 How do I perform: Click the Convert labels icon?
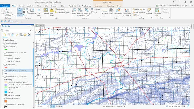pyautogui.click(x=149, y=10)
